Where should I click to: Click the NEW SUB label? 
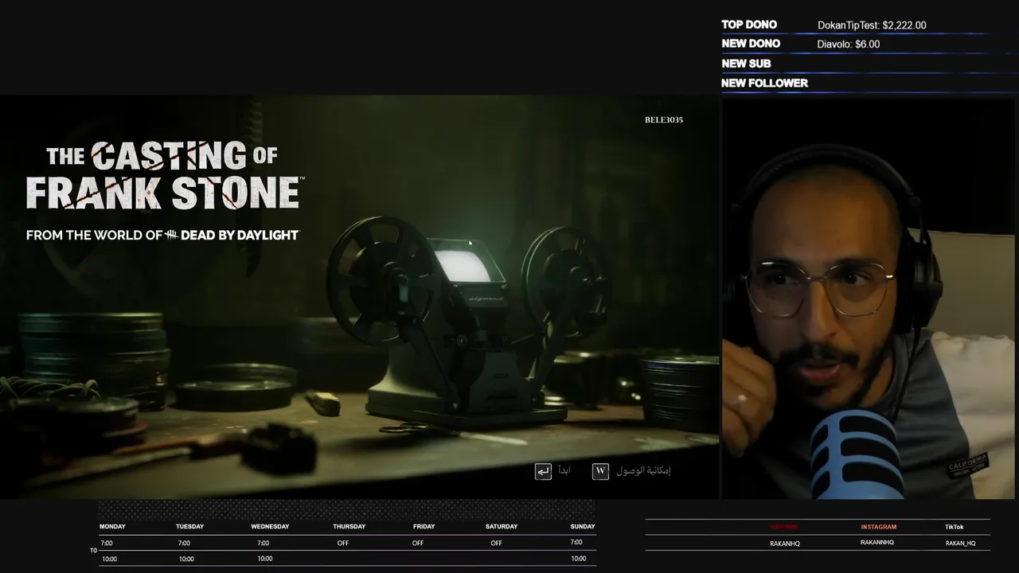tap(746, 64)
